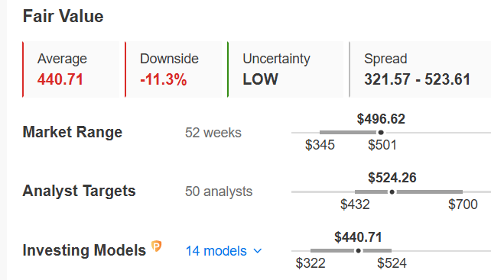Click the 52 weeks text
This screenshot has width=491, height=280.
click(x=213, y=133)
